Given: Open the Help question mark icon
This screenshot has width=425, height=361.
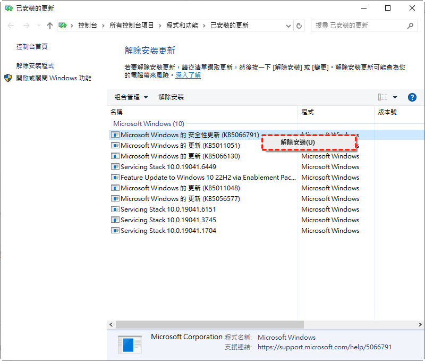Looking at the screenshot, I should coord(412,97).
